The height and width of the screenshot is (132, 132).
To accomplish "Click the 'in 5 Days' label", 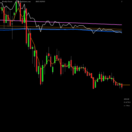I will click(x=127, y=106).
